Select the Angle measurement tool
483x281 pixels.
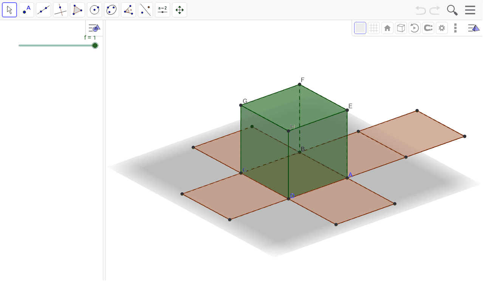tap(128, 10)
